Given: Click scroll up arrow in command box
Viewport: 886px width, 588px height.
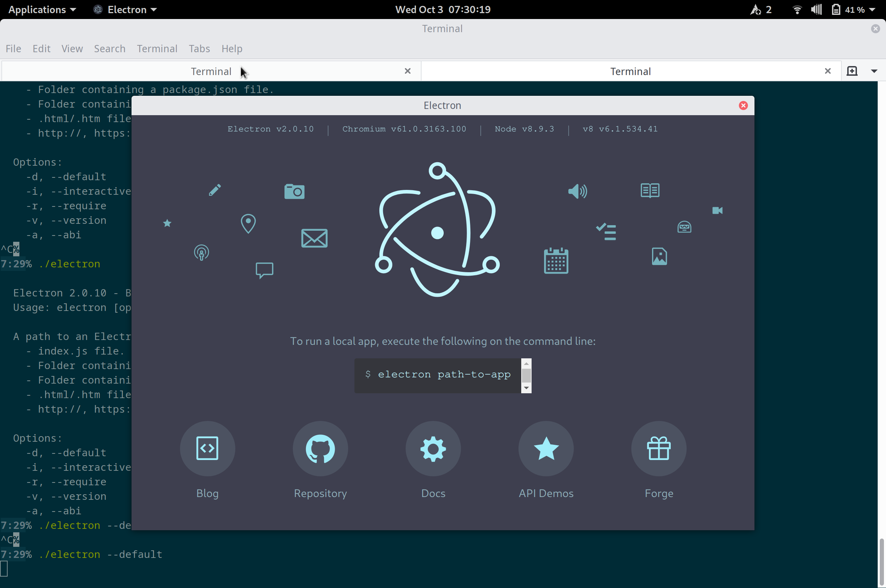Looking at the screenshot, I should (x=526, y=364).
